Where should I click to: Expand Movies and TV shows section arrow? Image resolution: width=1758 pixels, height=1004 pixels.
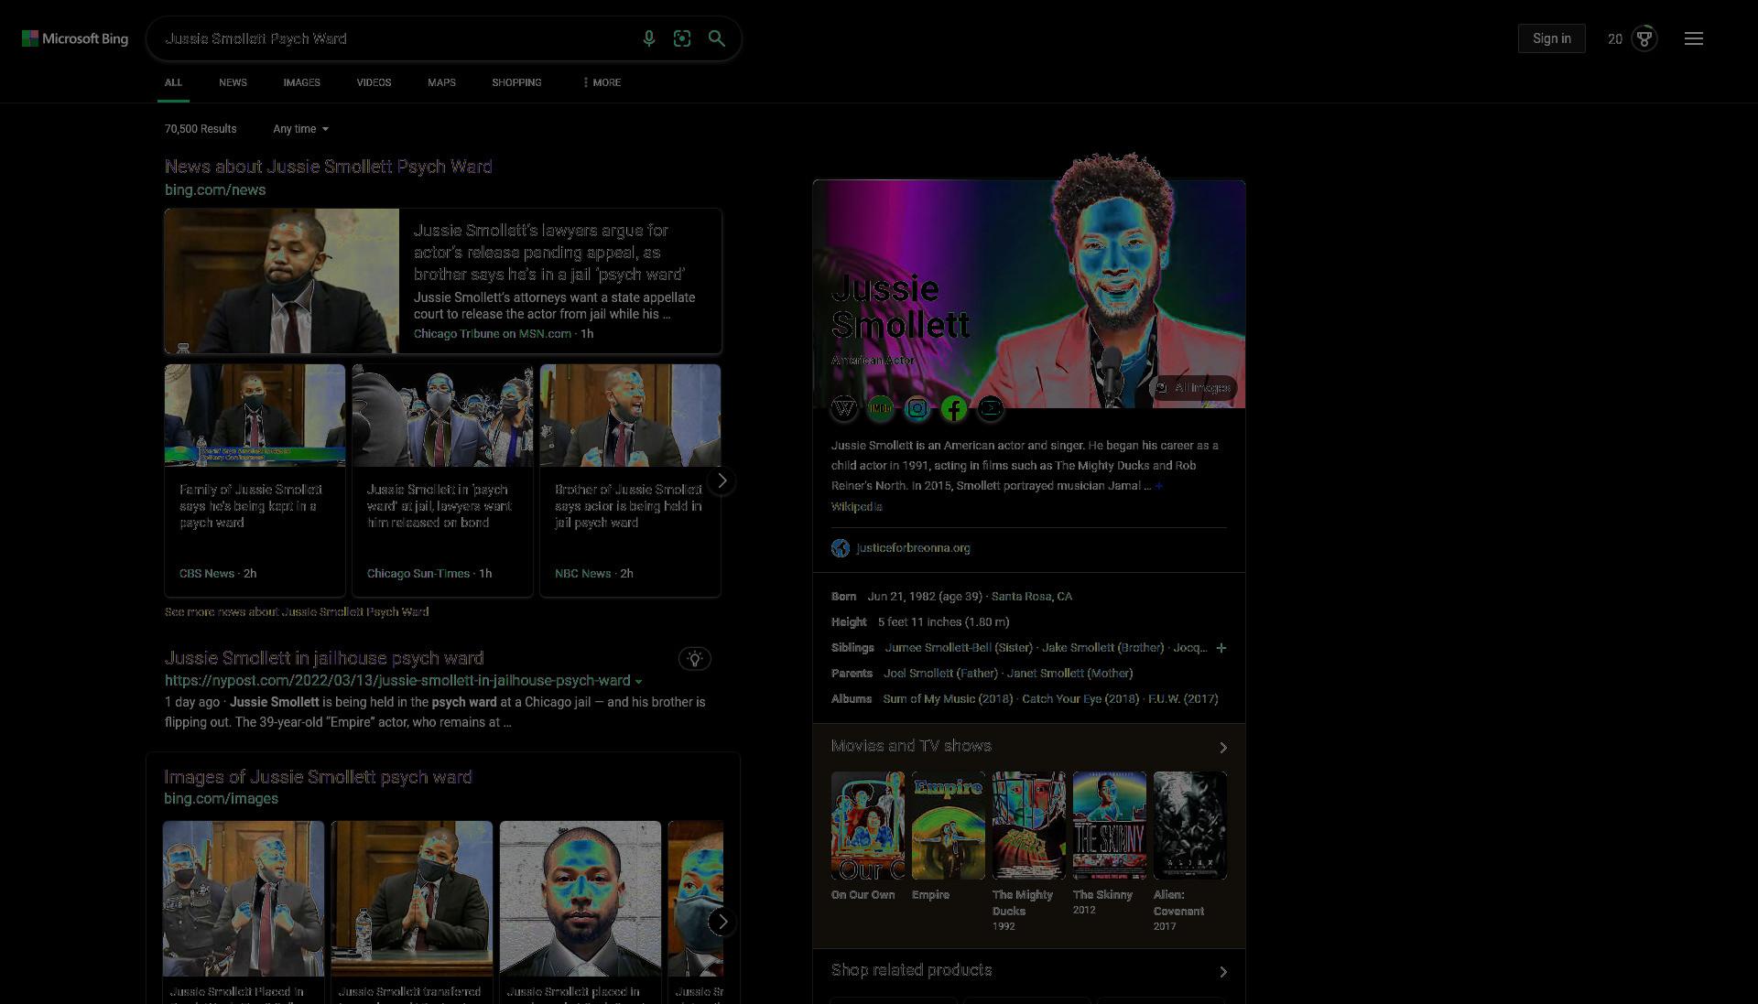pos(1223,748)
